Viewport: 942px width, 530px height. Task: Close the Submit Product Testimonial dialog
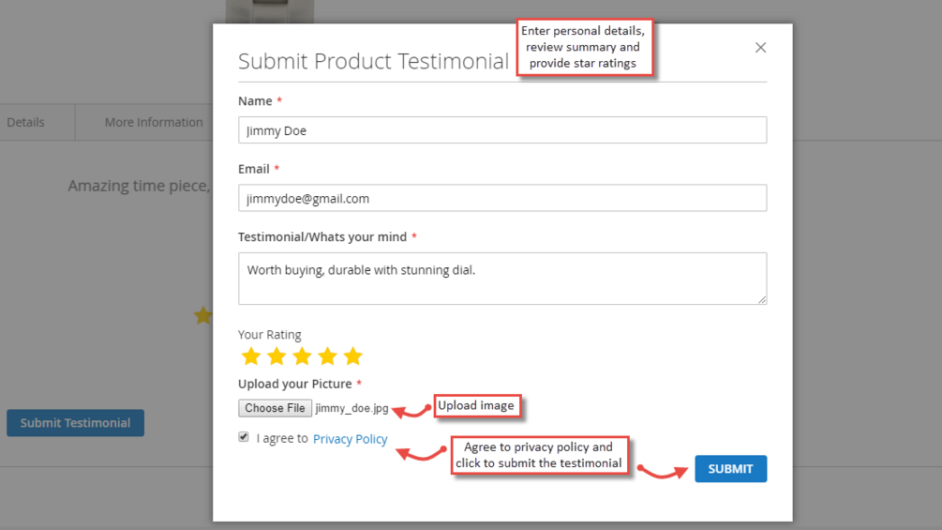[x=760, y=48]
